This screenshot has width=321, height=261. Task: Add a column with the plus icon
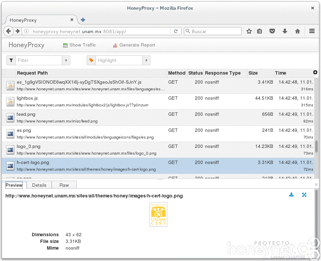[315, 72]
